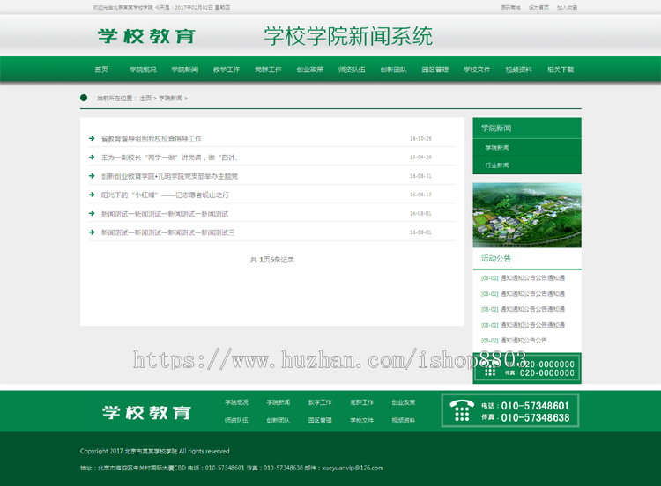Click 设为首页 link in the top bar

tap(538, 8)
